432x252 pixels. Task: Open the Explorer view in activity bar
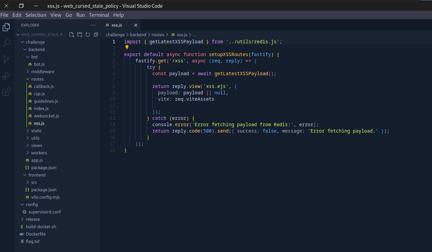click(x=6, y=27)
